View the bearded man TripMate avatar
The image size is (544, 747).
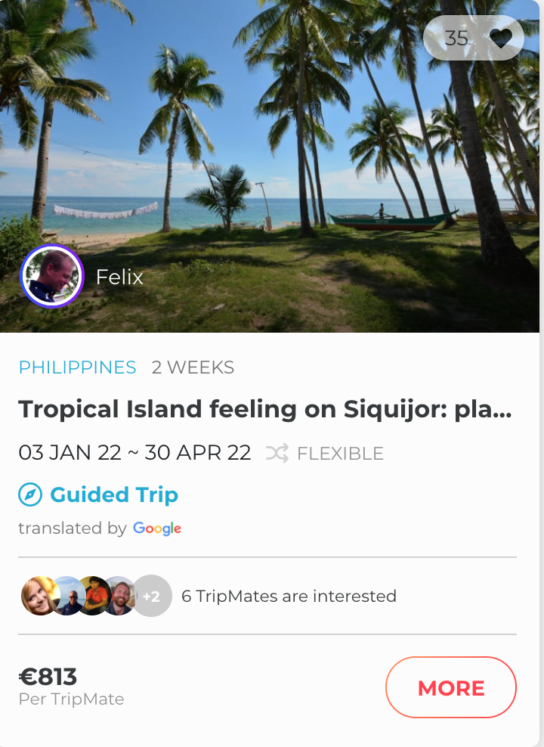(x=119, y=596)
